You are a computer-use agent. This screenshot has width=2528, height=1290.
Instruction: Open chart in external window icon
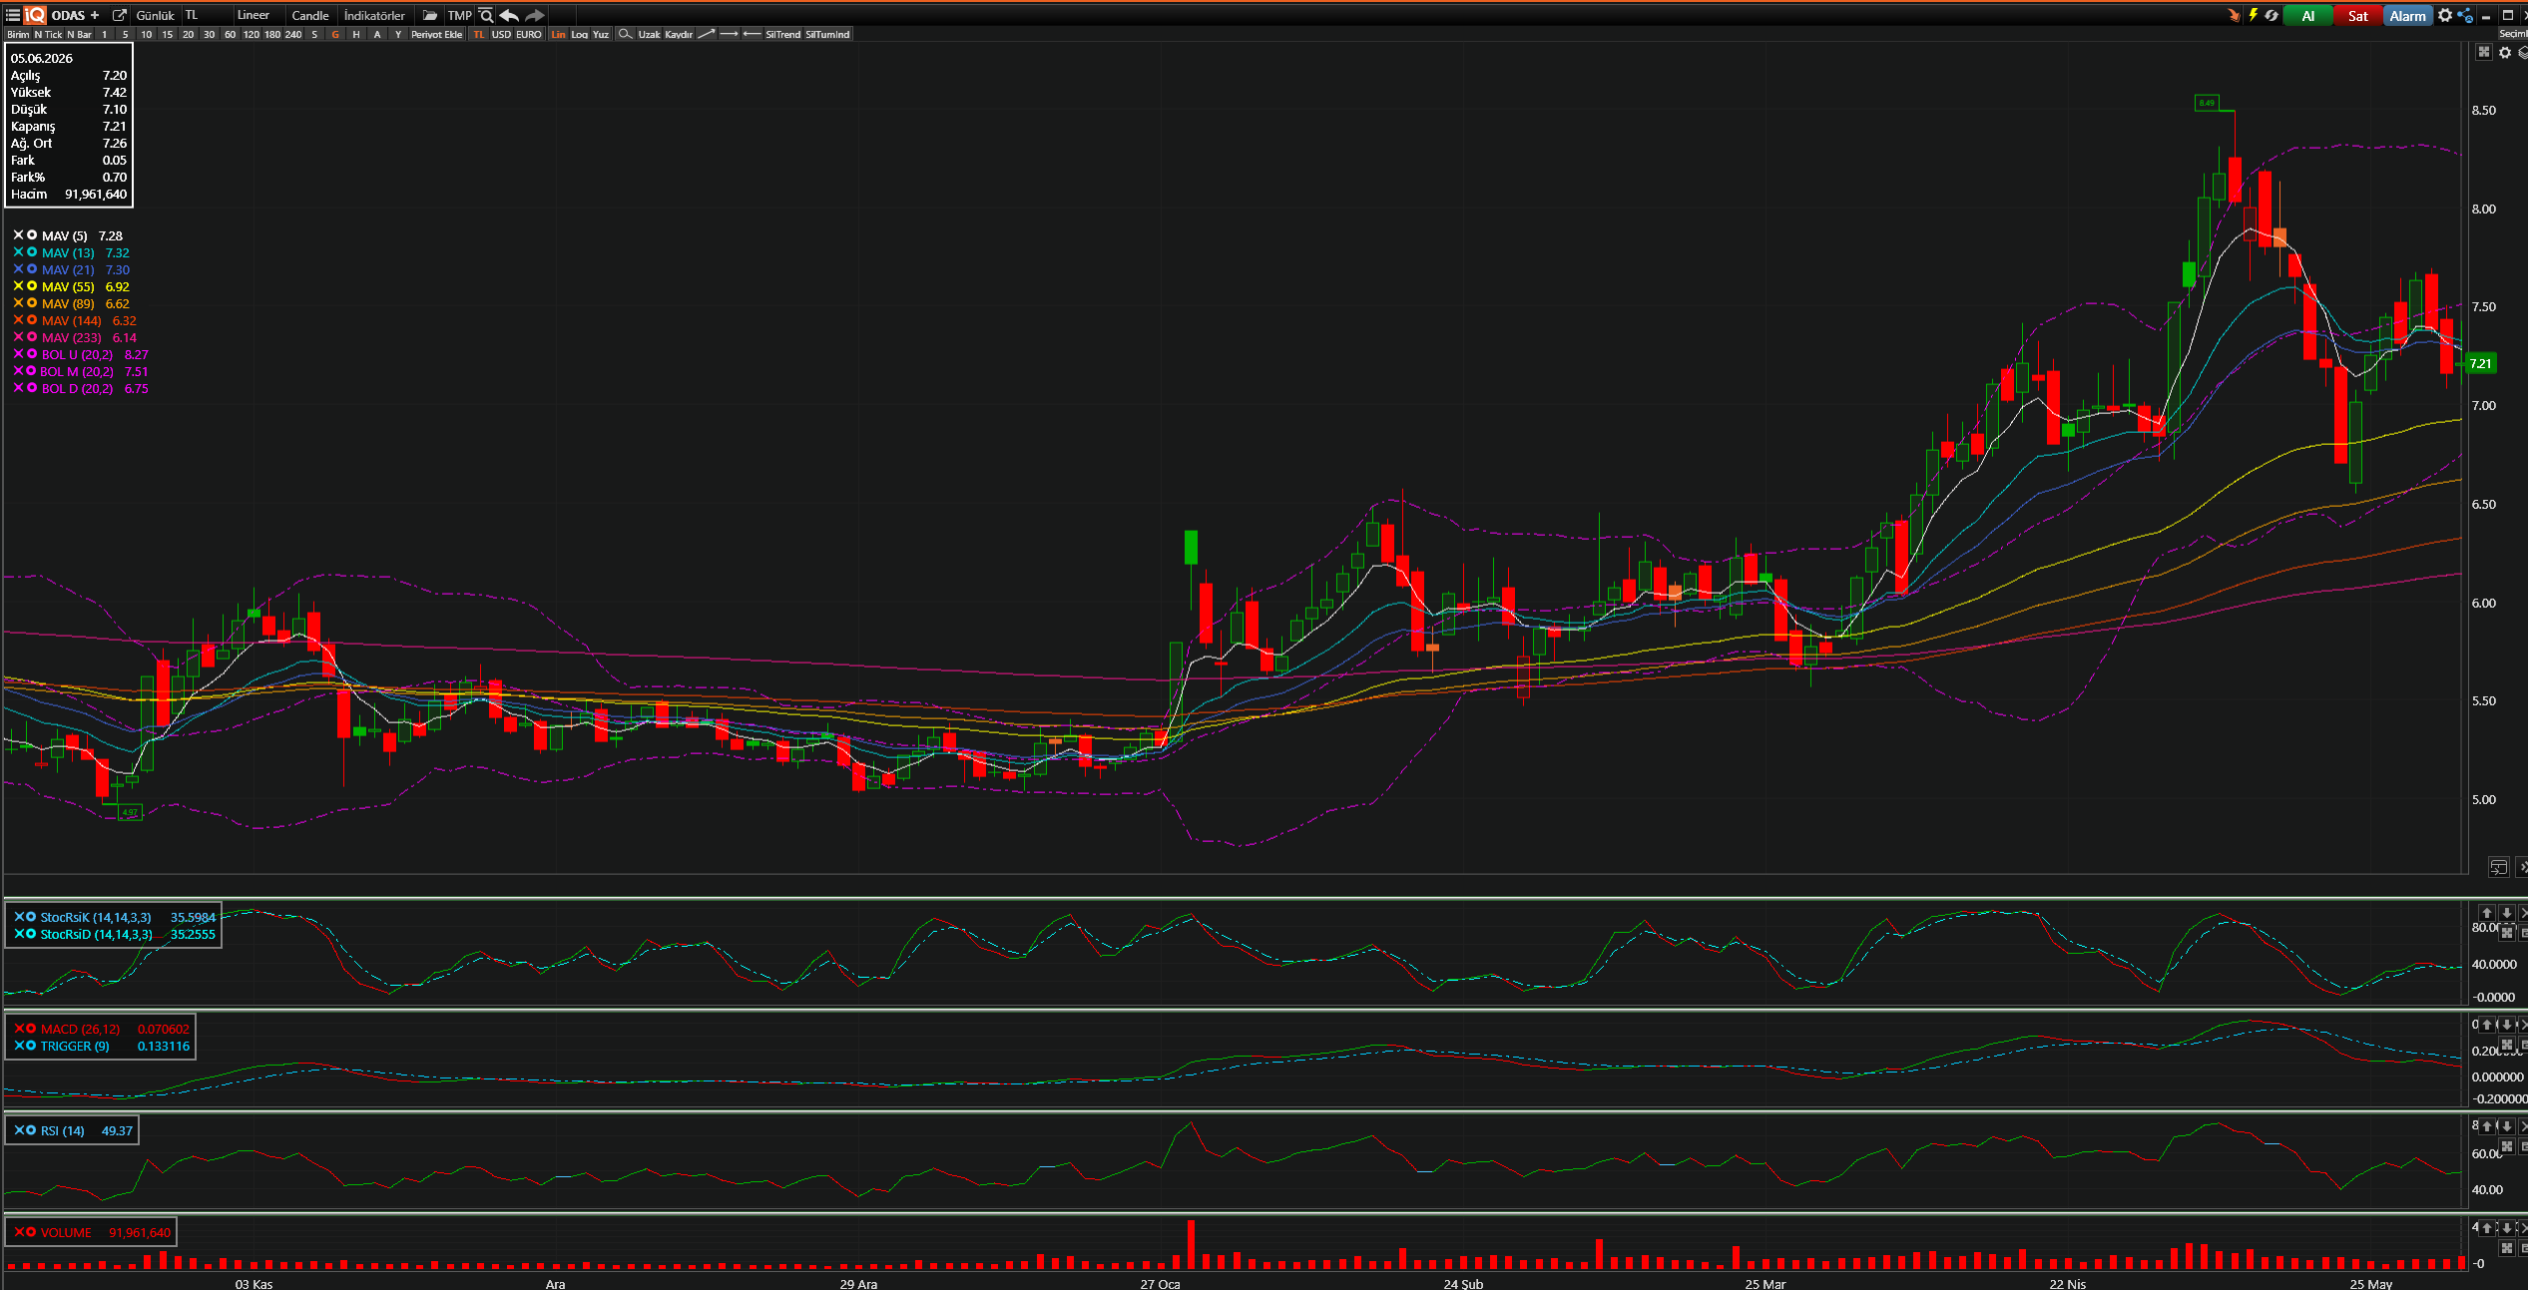tap(120, 15)
